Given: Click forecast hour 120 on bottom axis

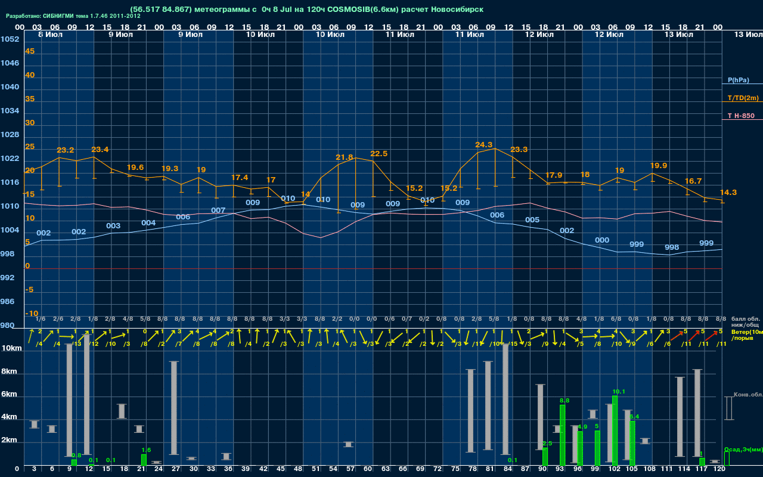Looking at the screenshot, I should pyautogui.click(x=719, y=470).
